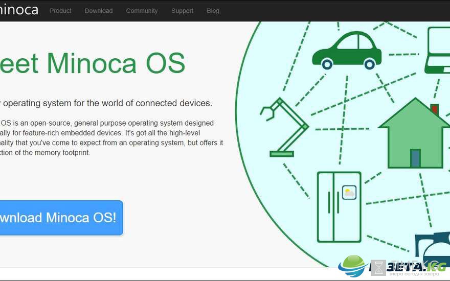Viewport: 450px width, 281px height.
Task: Click the green house icon
Action: (x=414, y=133)
